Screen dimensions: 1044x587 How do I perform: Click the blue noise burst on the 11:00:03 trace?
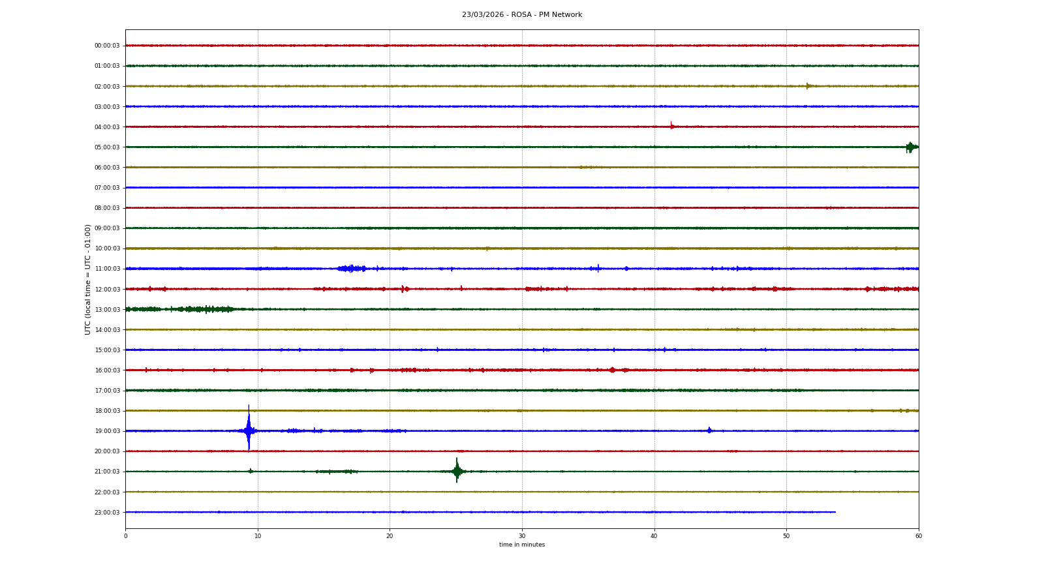pos(352,268)
